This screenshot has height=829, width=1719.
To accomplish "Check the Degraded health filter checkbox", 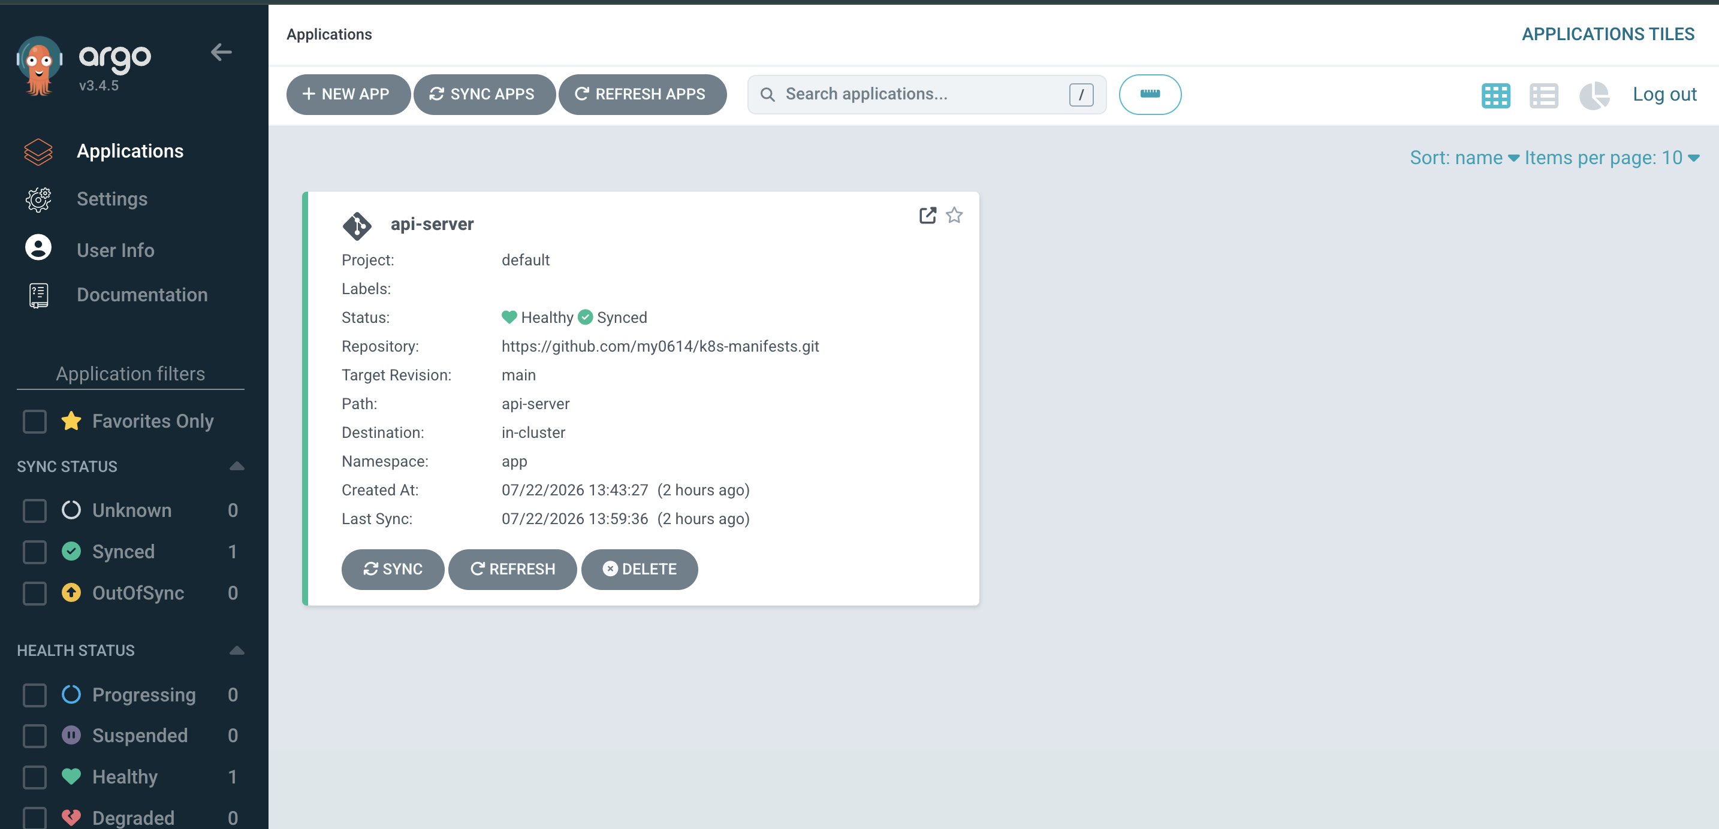I will pos(35,818).
